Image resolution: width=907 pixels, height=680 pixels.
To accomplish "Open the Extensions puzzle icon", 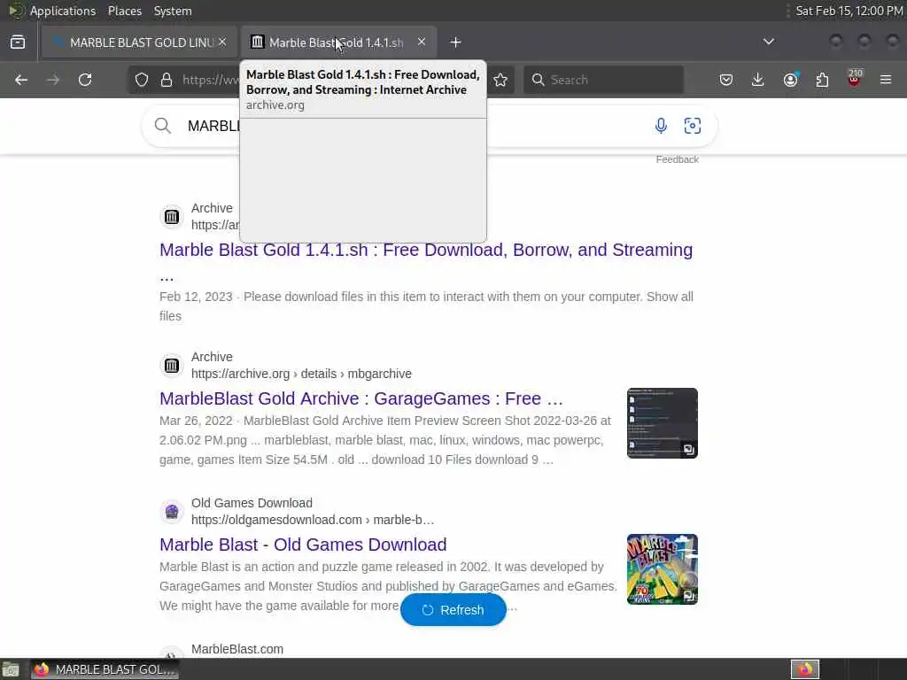I will (x=822, y=80).
